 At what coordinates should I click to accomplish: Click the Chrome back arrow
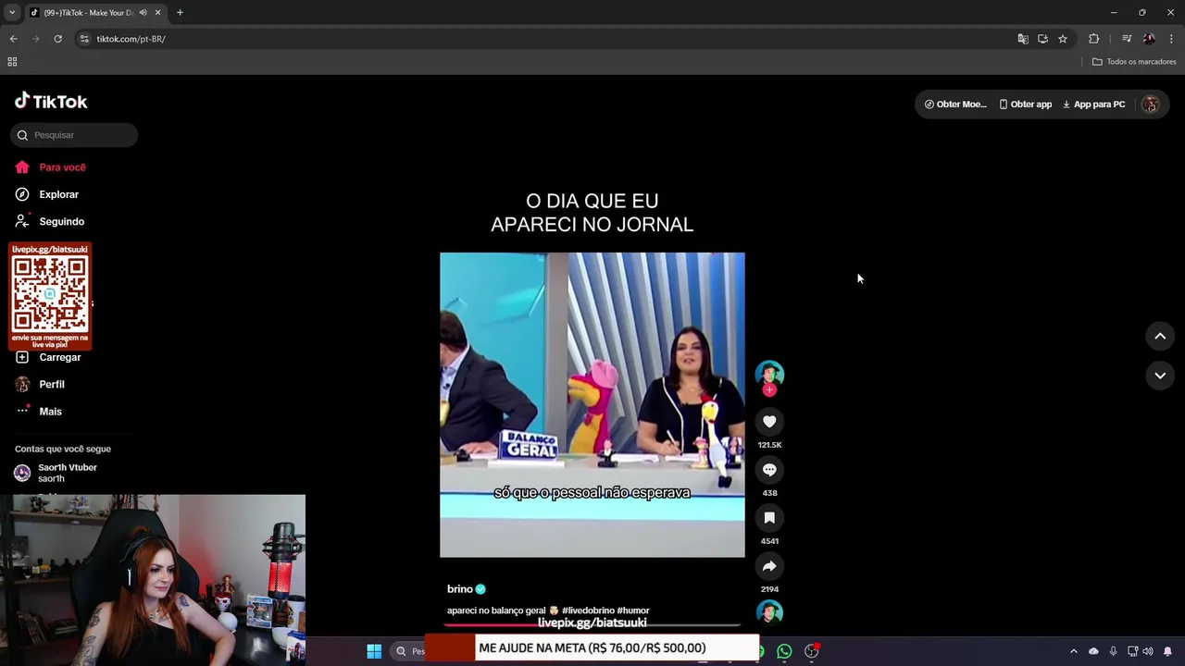(14, 39)
